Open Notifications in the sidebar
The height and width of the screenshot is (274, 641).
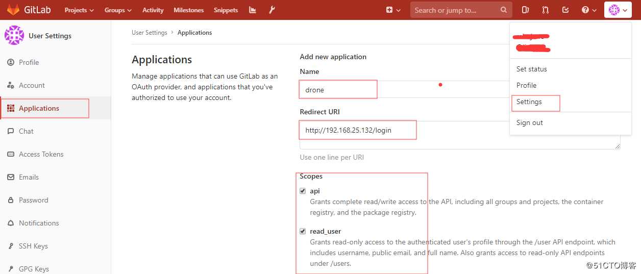click(x=39, y=223)
